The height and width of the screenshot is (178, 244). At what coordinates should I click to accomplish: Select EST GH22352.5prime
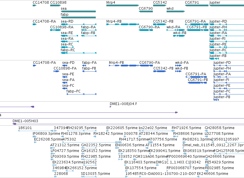(x=89, y=148)
